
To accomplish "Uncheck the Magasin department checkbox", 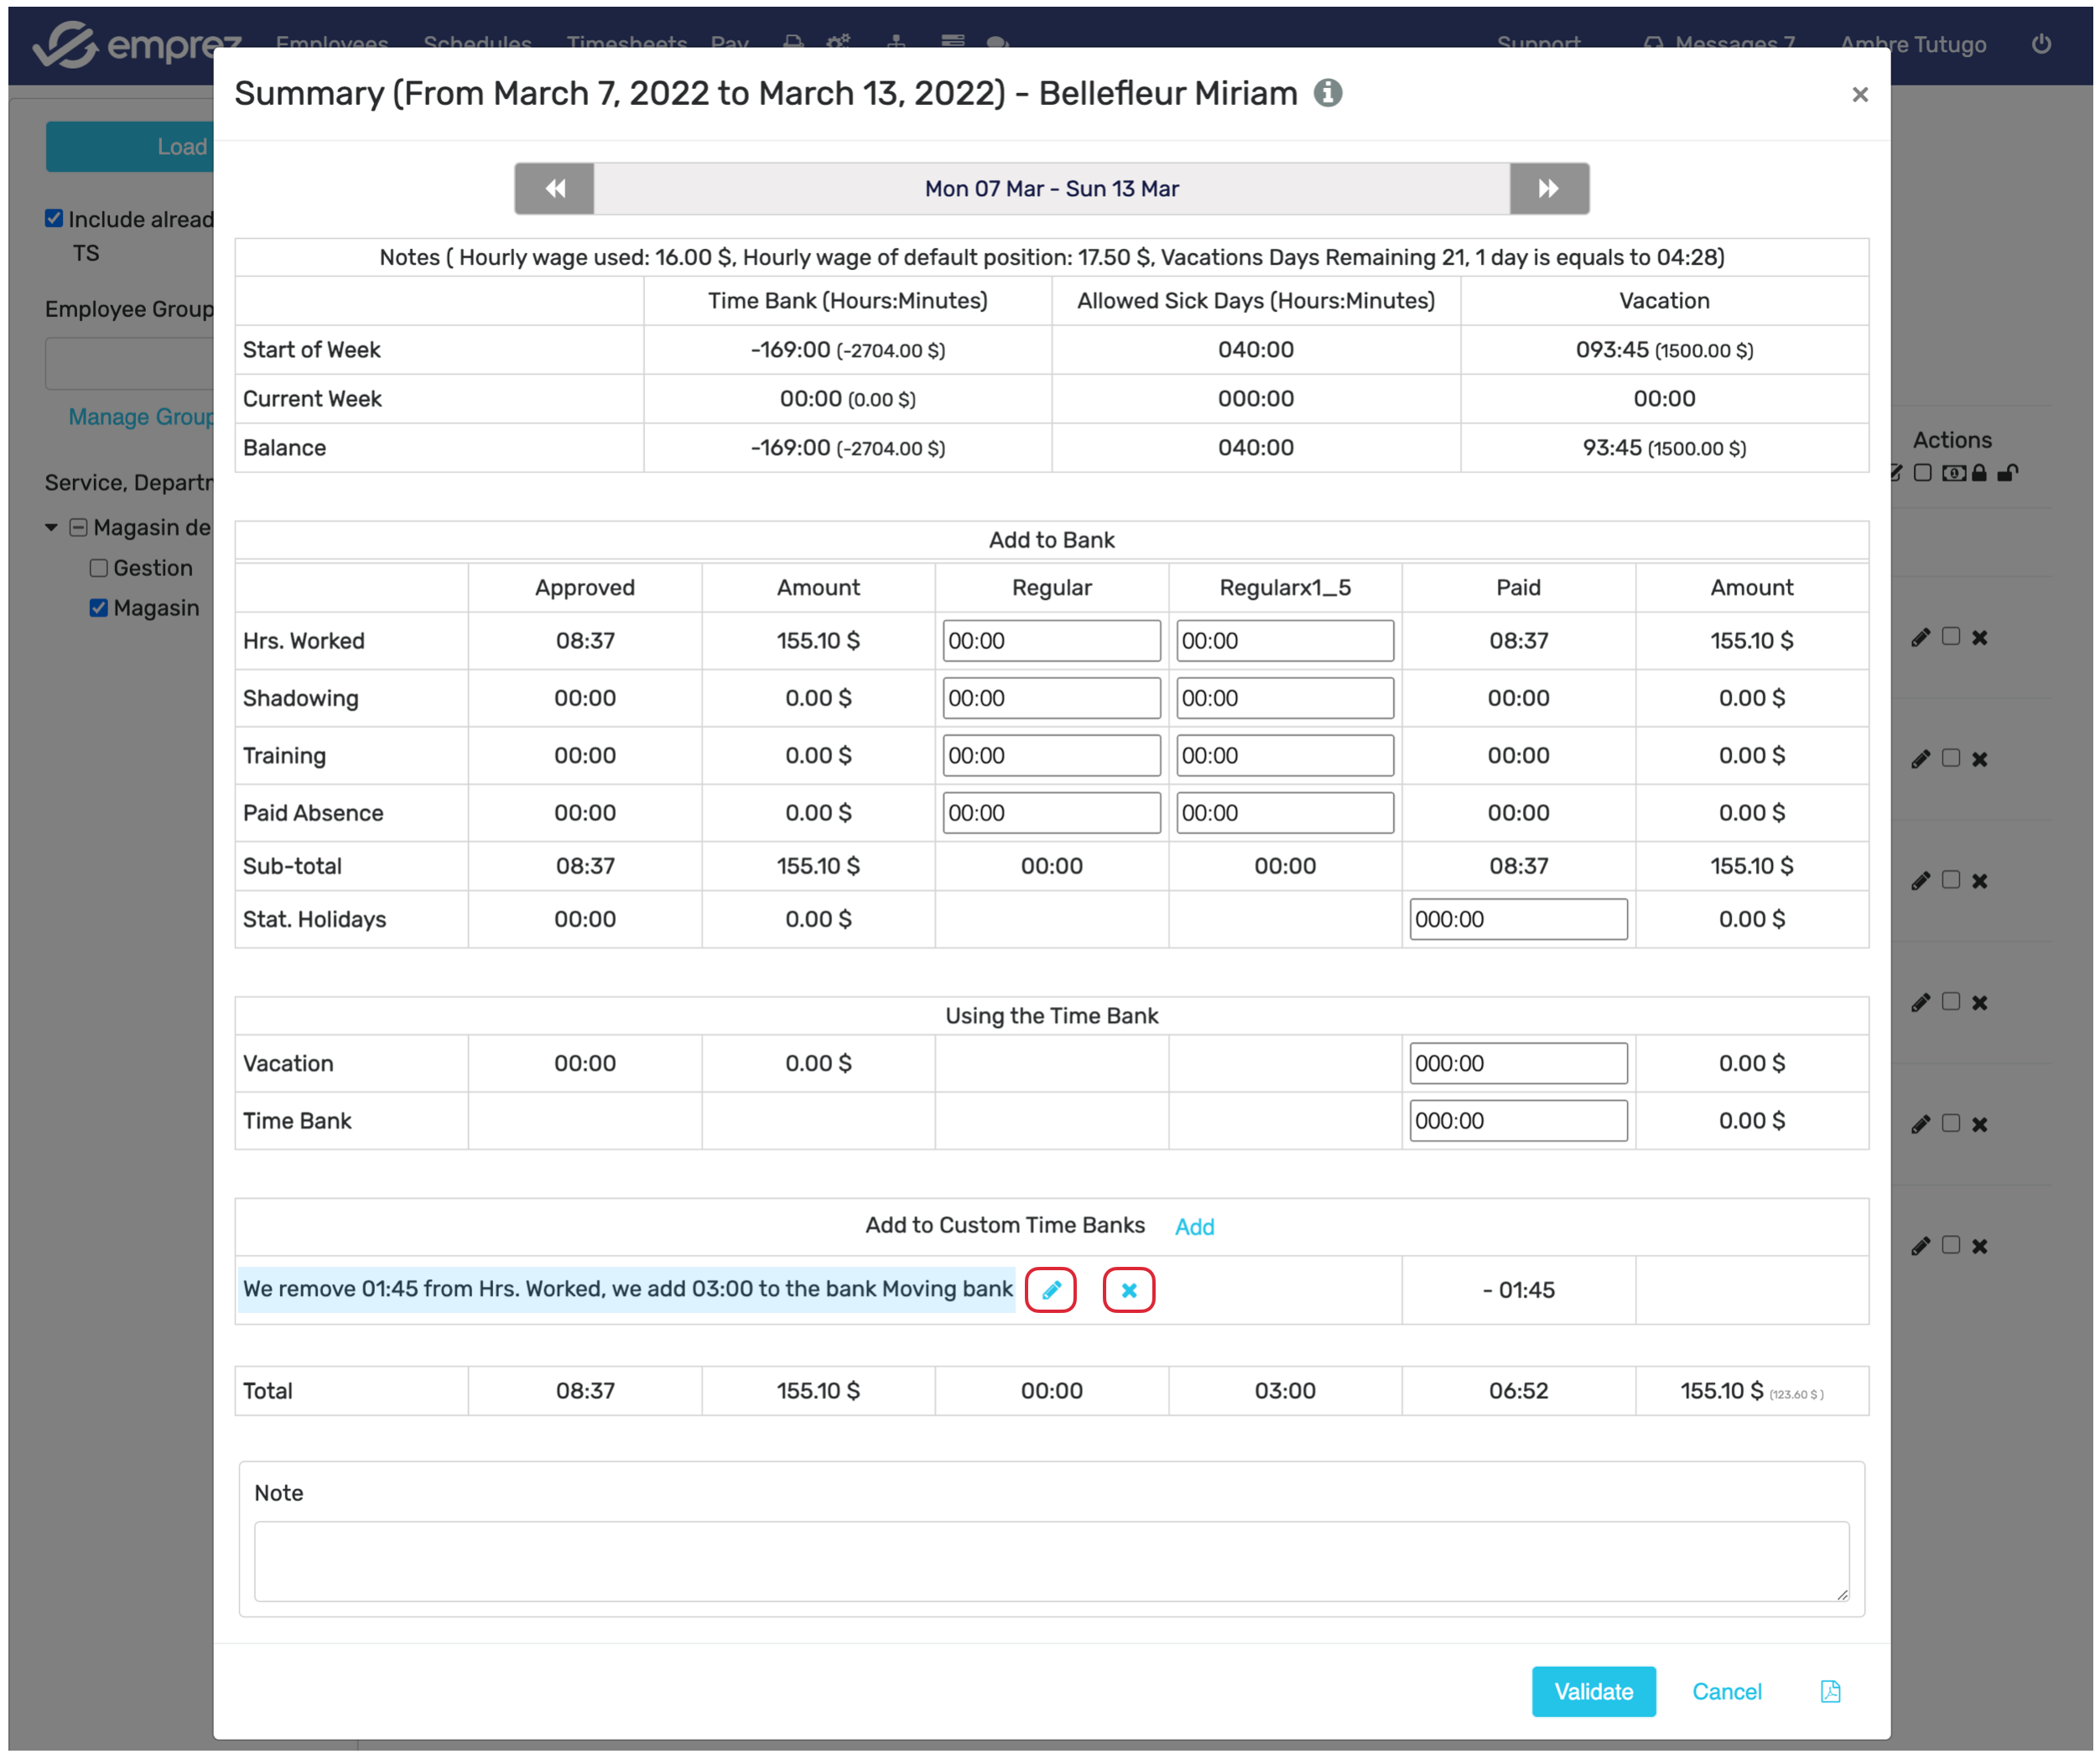I will [98, 609].
